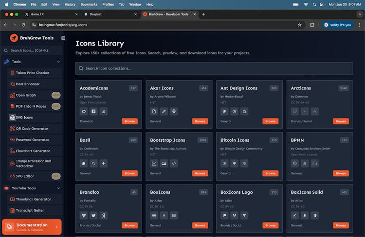Click the sidebar collapse icon beside BruhGrow Tools
365x237 pixels.
coord(63,38)
